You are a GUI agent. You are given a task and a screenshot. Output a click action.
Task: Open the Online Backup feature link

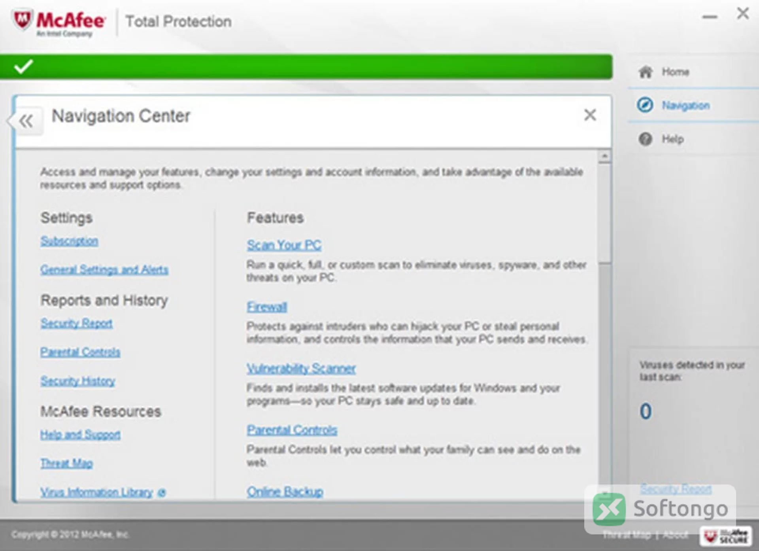point(285,492)
